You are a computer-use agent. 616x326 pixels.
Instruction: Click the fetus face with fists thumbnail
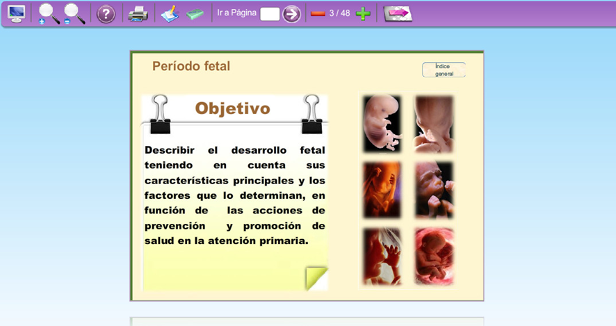(434, 190)
